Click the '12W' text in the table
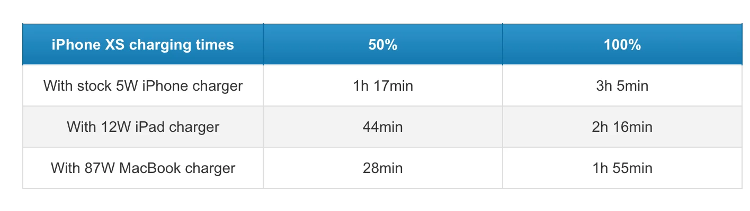The height and width of the screenshot is (211, 750). coord(112,127)
